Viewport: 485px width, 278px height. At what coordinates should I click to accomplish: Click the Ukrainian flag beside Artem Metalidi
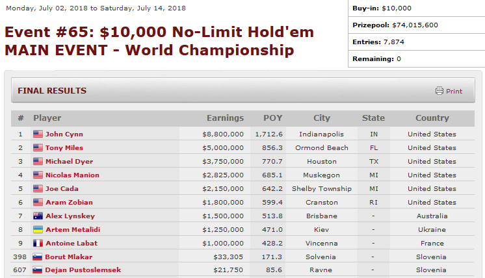pyautogui.click(x=38, y=230)
